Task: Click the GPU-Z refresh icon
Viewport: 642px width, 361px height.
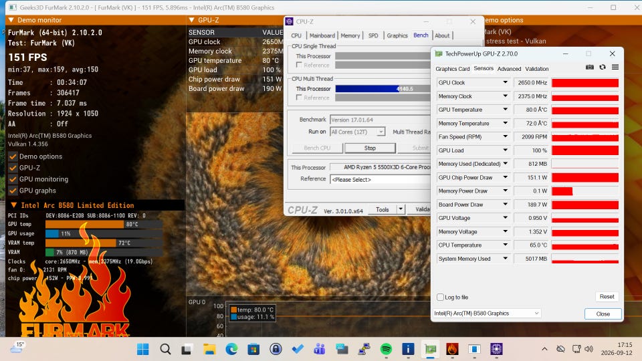Action: pos(603,67)
